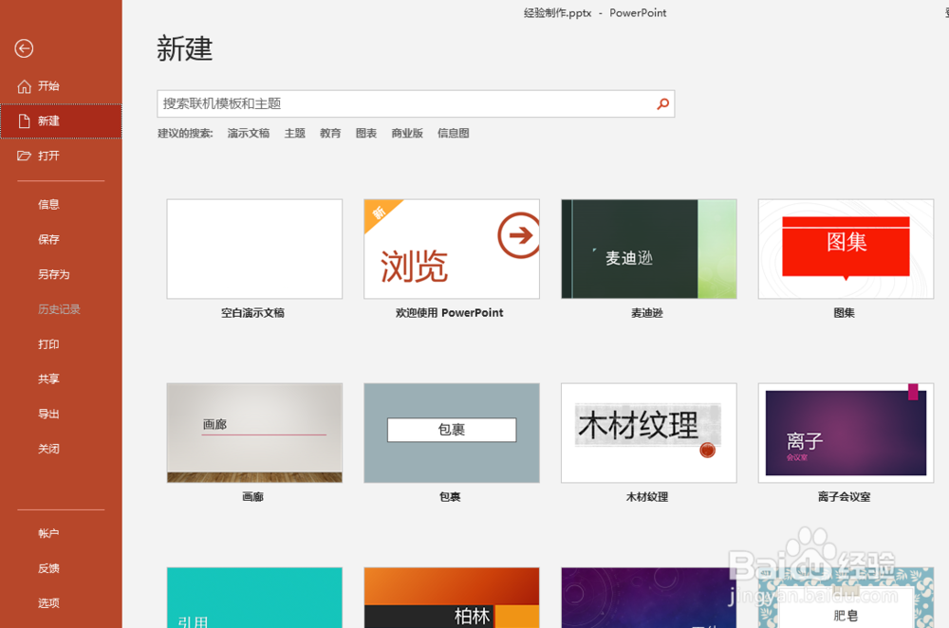
Task: Click the arrow icon on 欢迎使用 PowerPoint template
Action: (x=519, y=235)
